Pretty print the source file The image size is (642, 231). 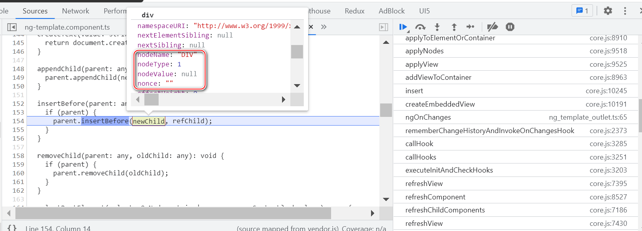(x=12, y=228)
